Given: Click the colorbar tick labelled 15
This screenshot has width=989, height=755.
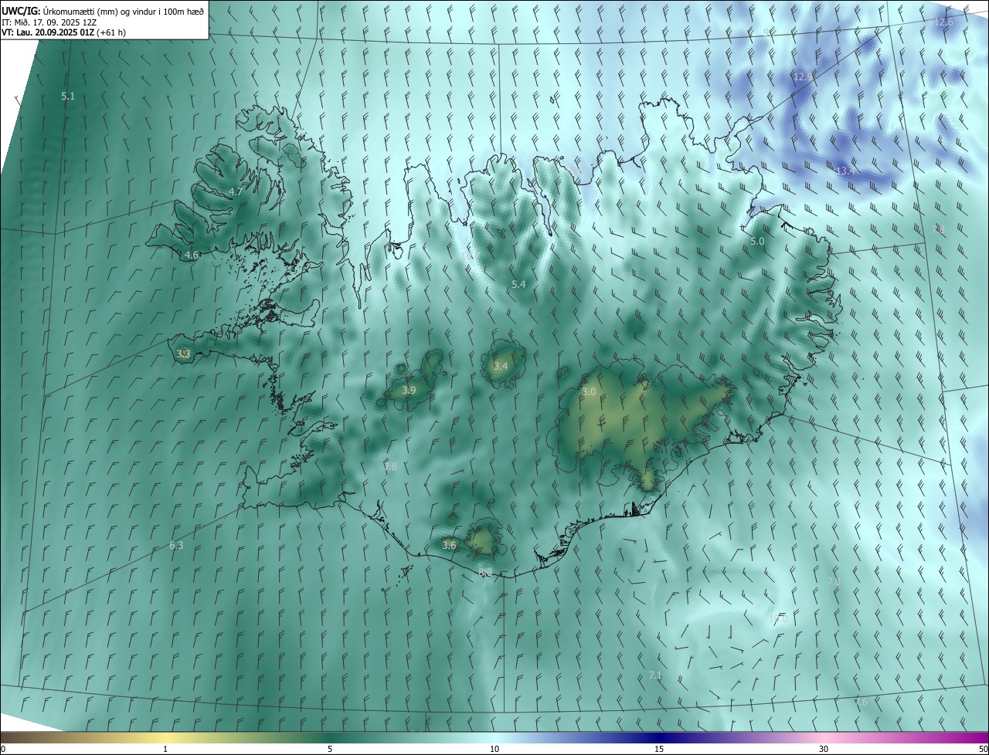Looking at the screenshot, I should pos(659,749).
